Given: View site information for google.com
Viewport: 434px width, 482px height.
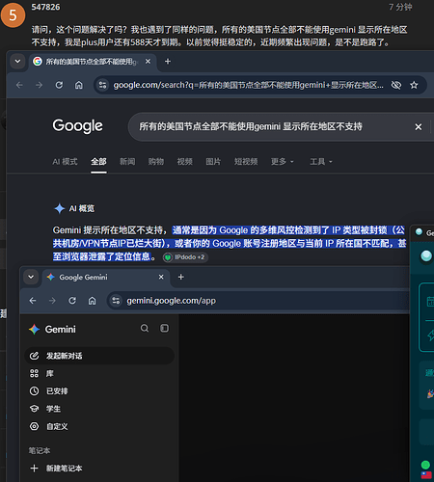Looking at the screenshot, I should point(102,85).
